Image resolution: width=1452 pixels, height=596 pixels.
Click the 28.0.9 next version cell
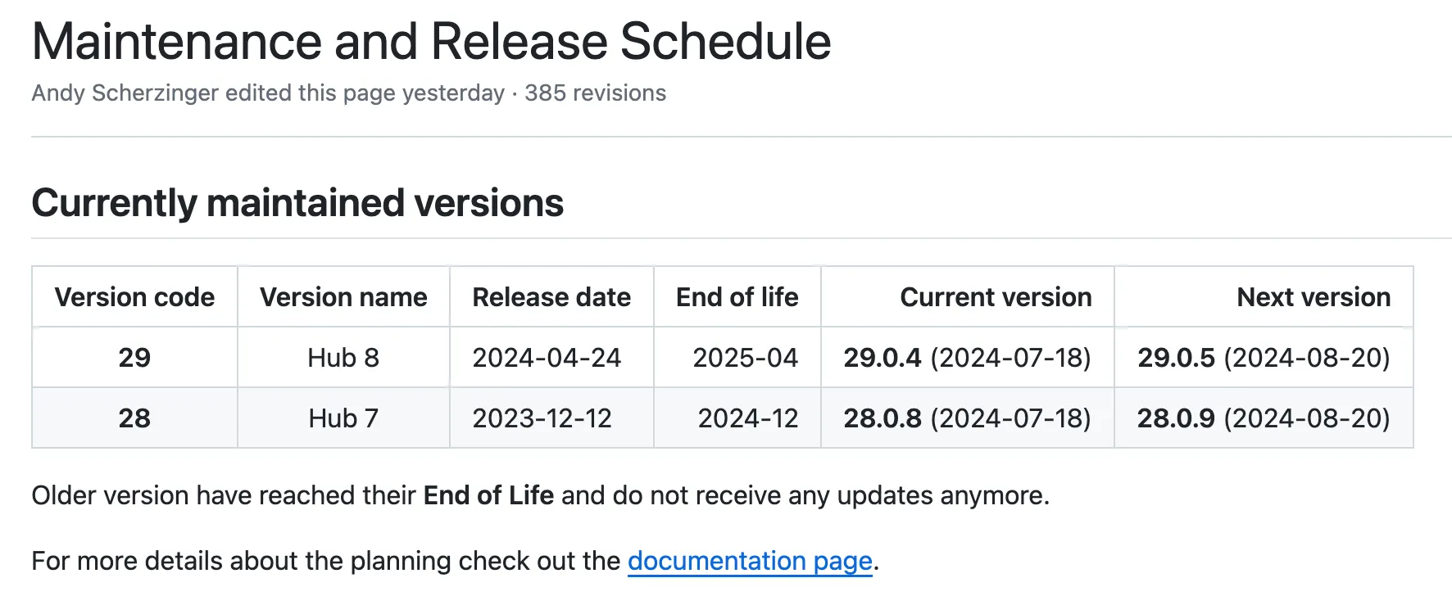pos(1263,418)
